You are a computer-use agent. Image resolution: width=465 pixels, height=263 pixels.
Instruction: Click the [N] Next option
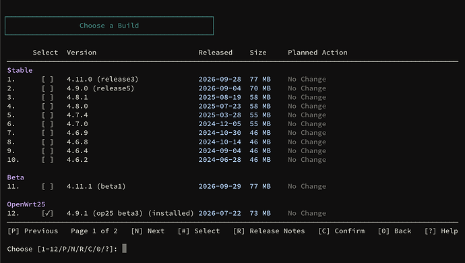(148, 231)
